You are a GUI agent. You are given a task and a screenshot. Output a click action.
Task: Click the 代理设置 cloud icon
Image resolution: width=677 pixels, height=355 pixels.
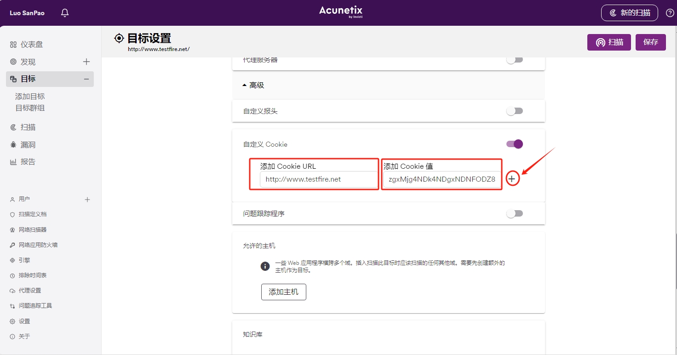12,291
